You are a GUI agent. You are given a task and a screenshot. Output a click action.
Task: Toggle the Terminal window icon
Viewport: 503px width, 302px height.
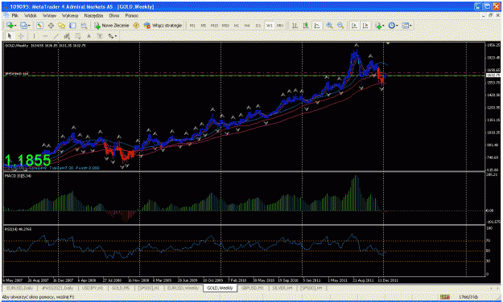(x=72, y=26)
